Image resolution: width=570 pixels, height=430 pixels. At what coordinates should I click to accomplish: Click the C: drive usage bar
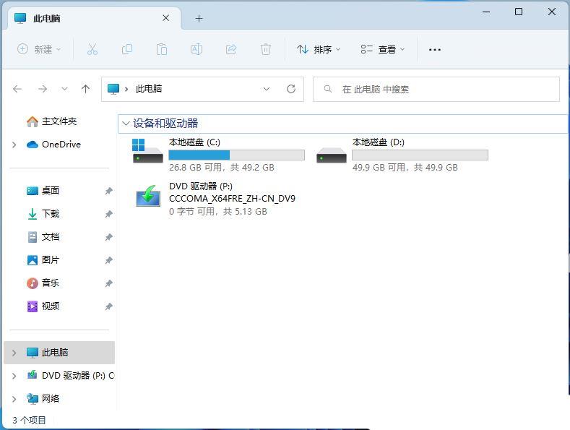237,155
